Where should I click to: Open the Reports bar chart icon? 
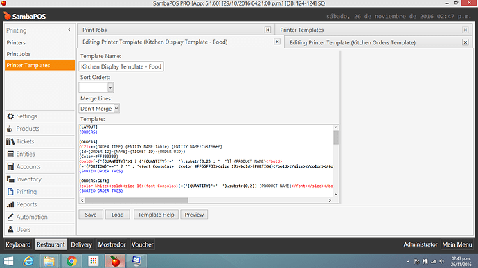click(x=10, y=204)
